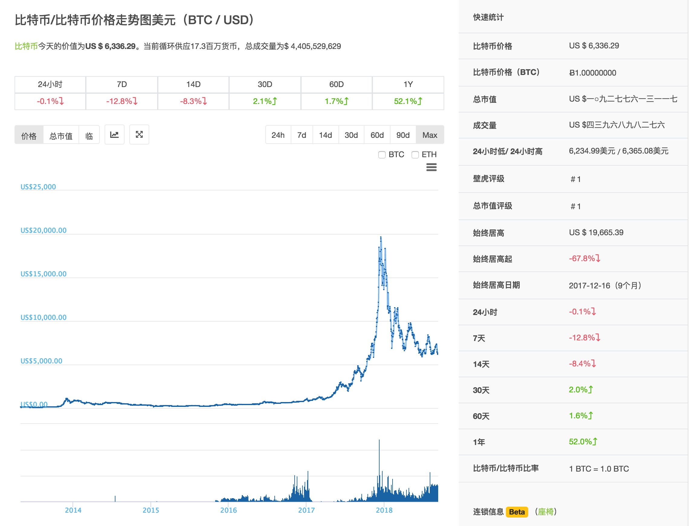Select the Max time range

click(x=430, y=135)
